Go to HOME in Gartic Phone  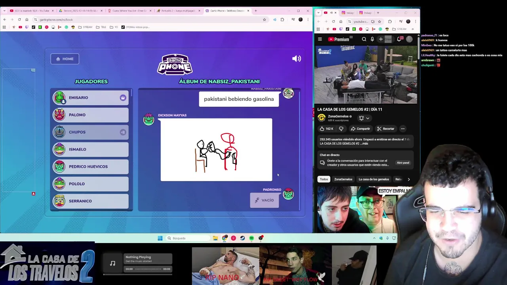click(x=65, y=59)
